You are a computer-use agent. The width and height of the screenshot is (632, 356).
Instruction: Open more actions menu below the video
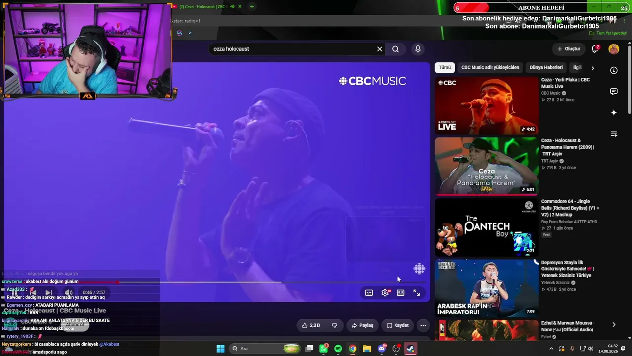tap(423, 325)
